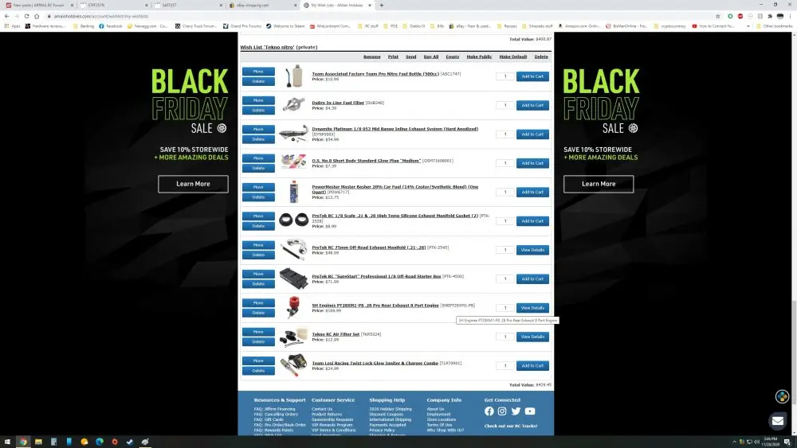Click Rename in the wish list menu
The image size is (797, 448).
[x=372, y=56]
